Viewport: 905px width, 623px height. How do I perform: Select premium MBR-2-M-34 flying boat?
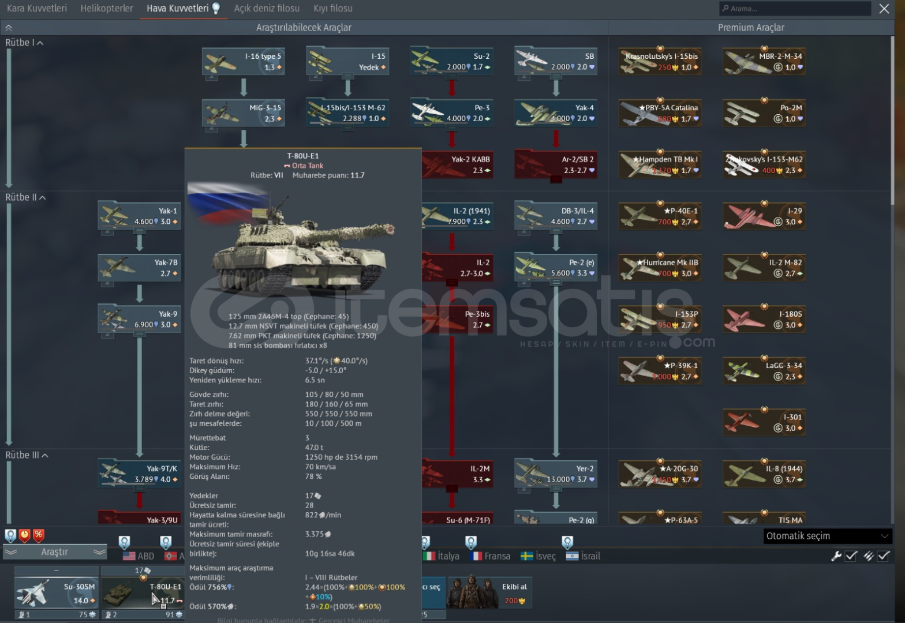tap(764, 62)
